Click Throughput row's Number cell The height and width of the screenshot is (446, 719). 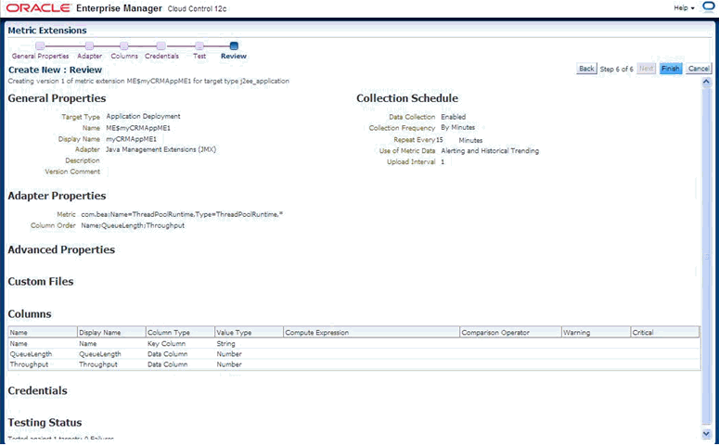coord(229,364)
